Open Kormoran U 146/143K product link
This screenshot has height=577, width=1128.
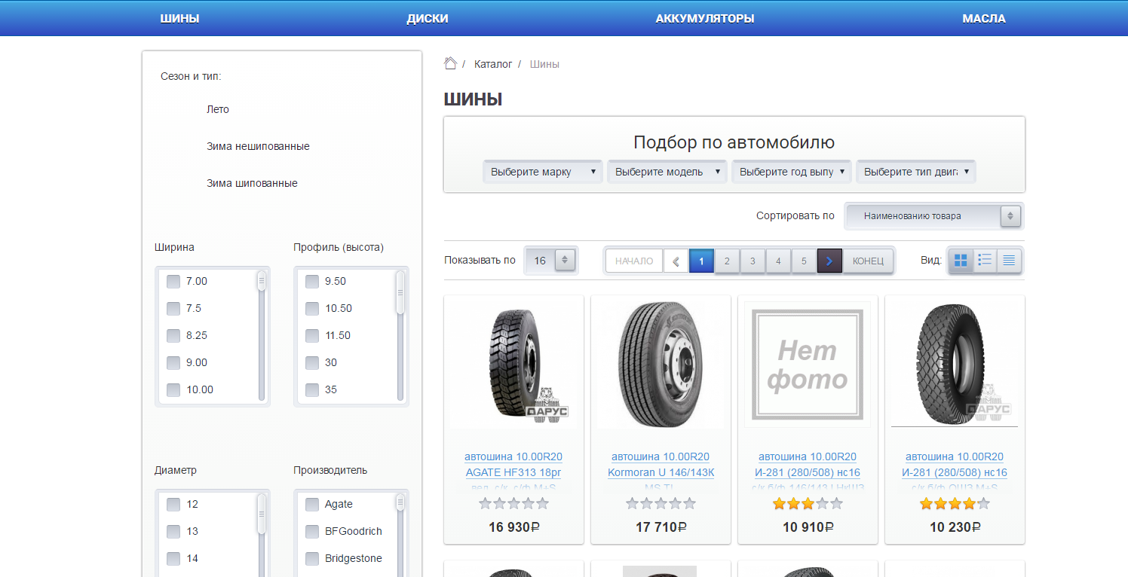(661, 472)
